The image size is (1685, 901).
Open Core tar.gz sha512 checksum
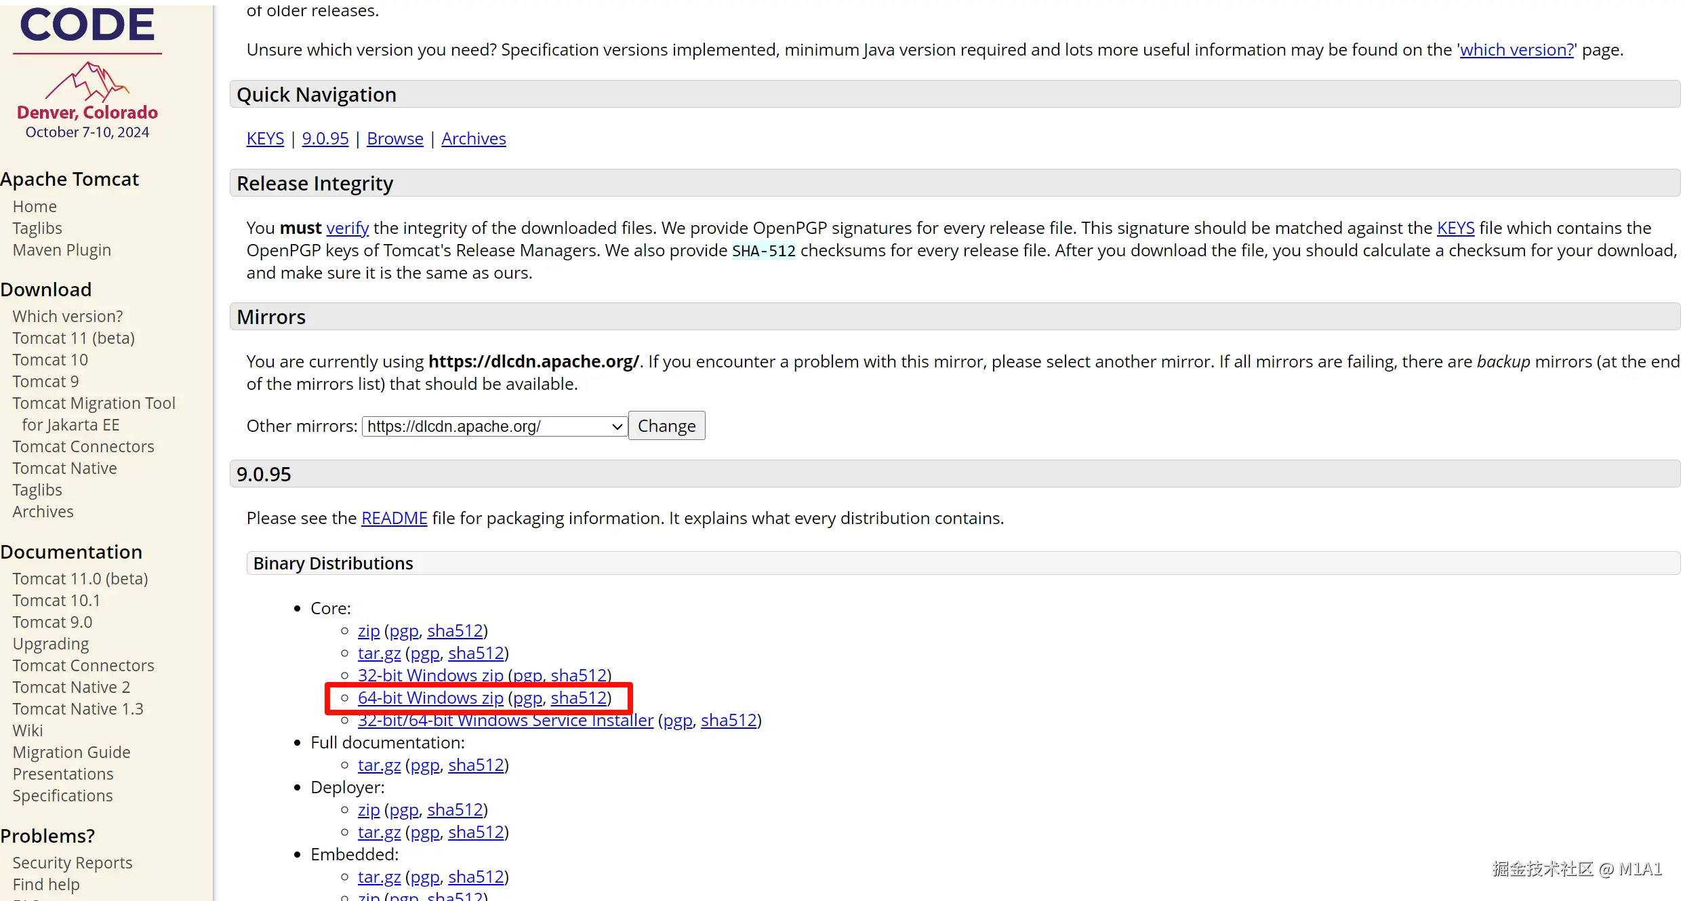476,653
